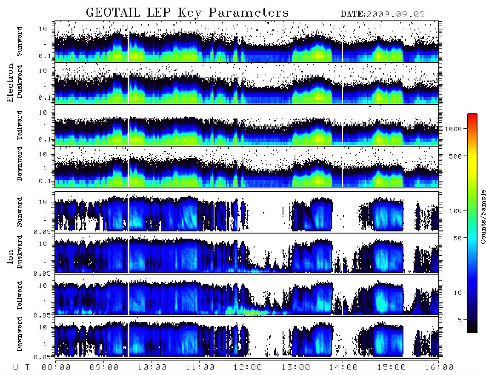Click the "14:00" time tick label

click(343, 367)
